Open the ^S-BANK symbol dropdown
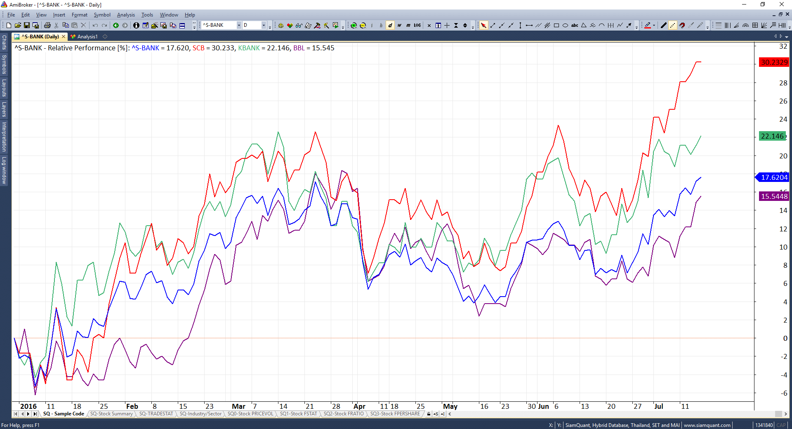The image size is (792, 429). 239,26
